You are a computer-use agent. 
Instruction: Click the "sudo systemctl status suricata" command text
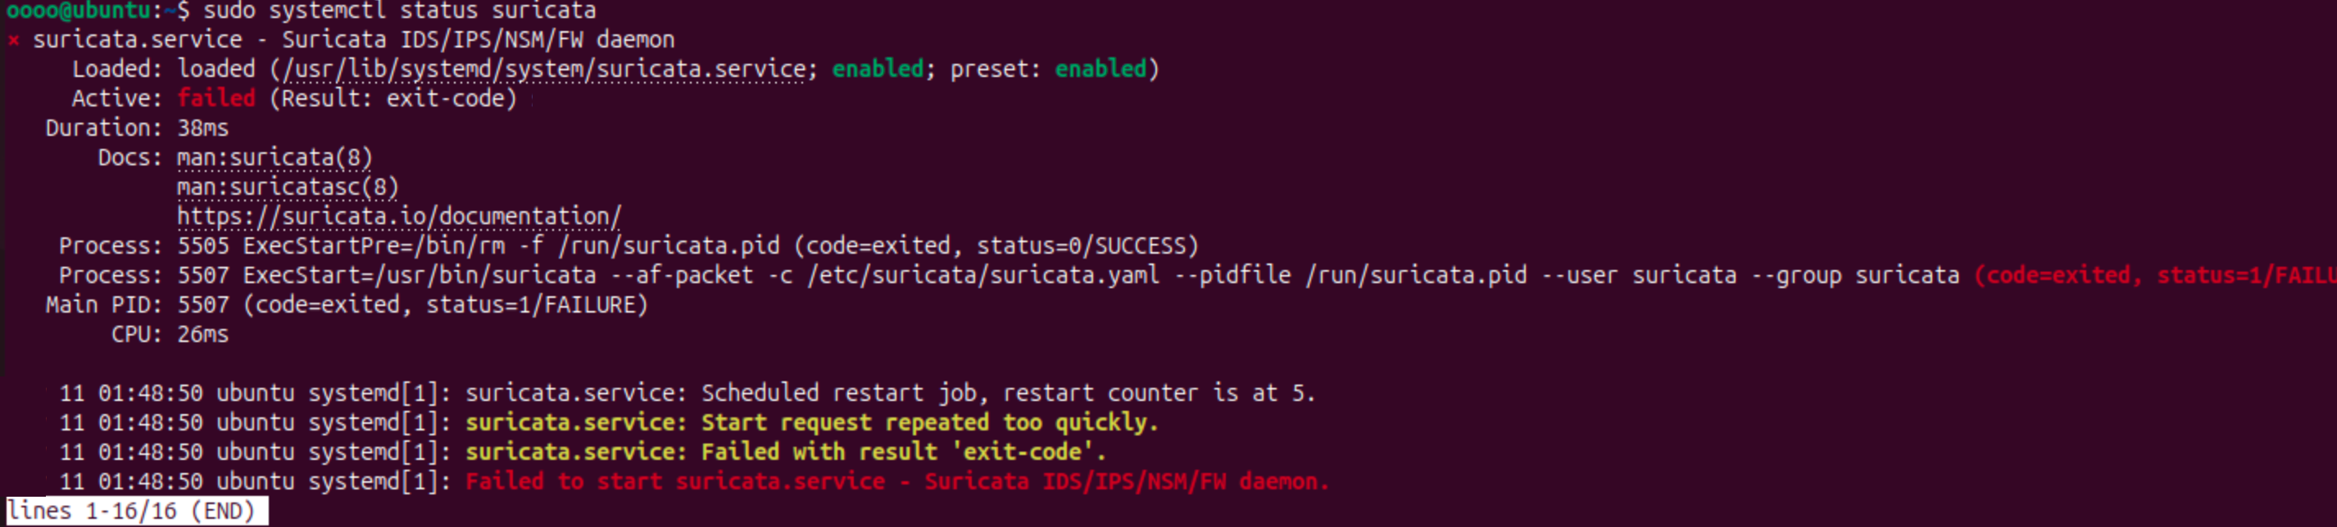[399, 11]
